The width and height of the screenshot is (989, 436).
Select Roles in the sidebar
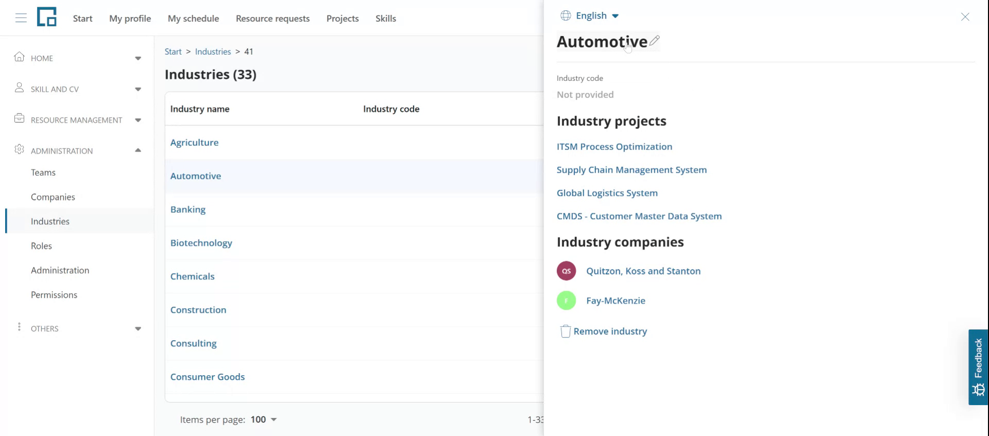[41, 246]
